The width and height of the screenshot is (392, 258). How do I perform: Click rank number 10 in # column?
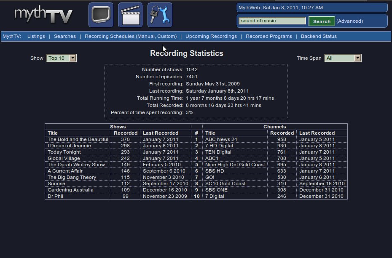pos(197,196)
